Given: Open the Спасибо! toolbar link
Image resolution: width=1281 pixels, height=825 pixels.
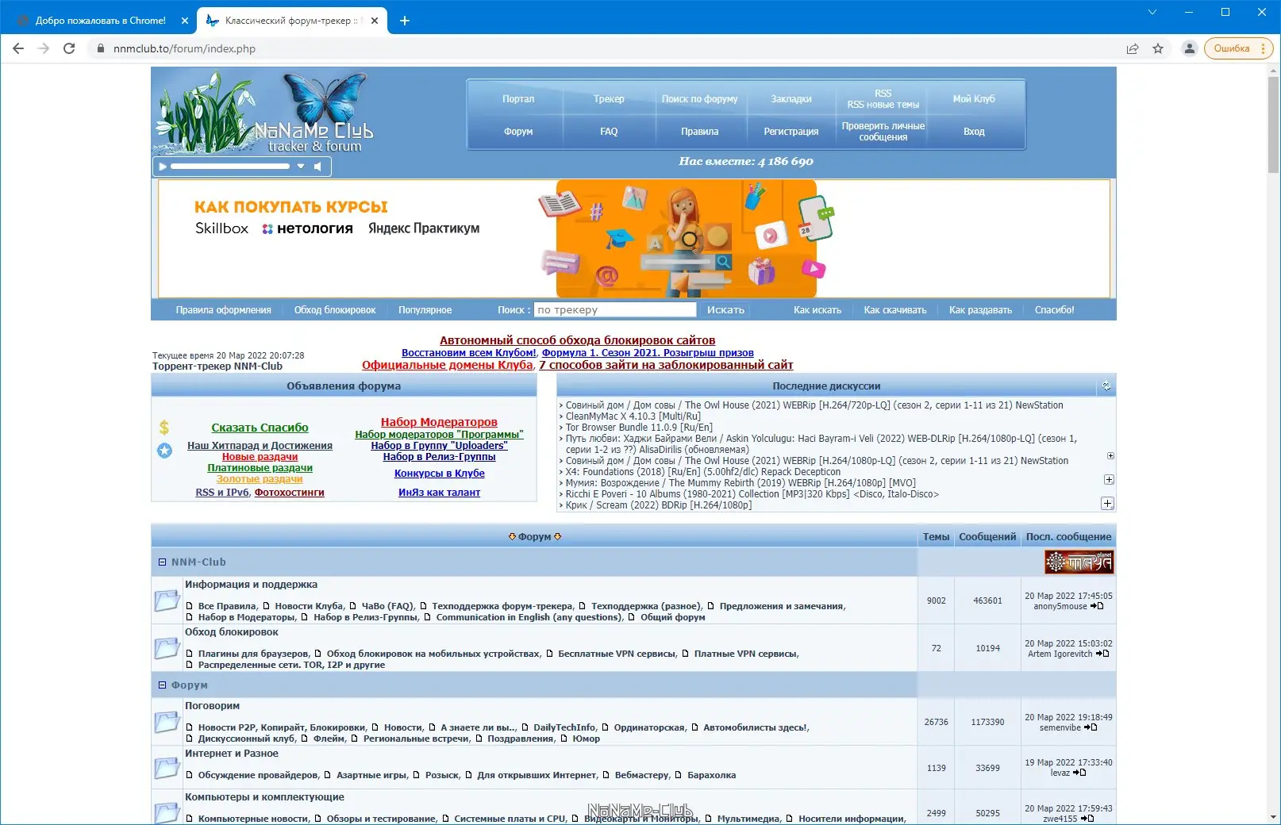Looking at the screenshot, I should point(1055,310).
